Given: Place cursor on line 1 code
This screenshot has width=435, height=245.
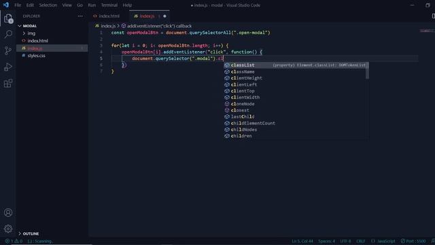Looking at the screenshot, I should 190,33.
